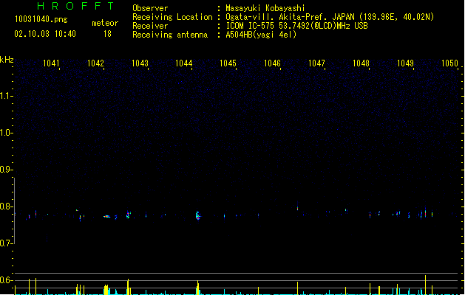Viewport: 465px width, 295px height.
Task: Click time marker 1049
Action: 405,63
